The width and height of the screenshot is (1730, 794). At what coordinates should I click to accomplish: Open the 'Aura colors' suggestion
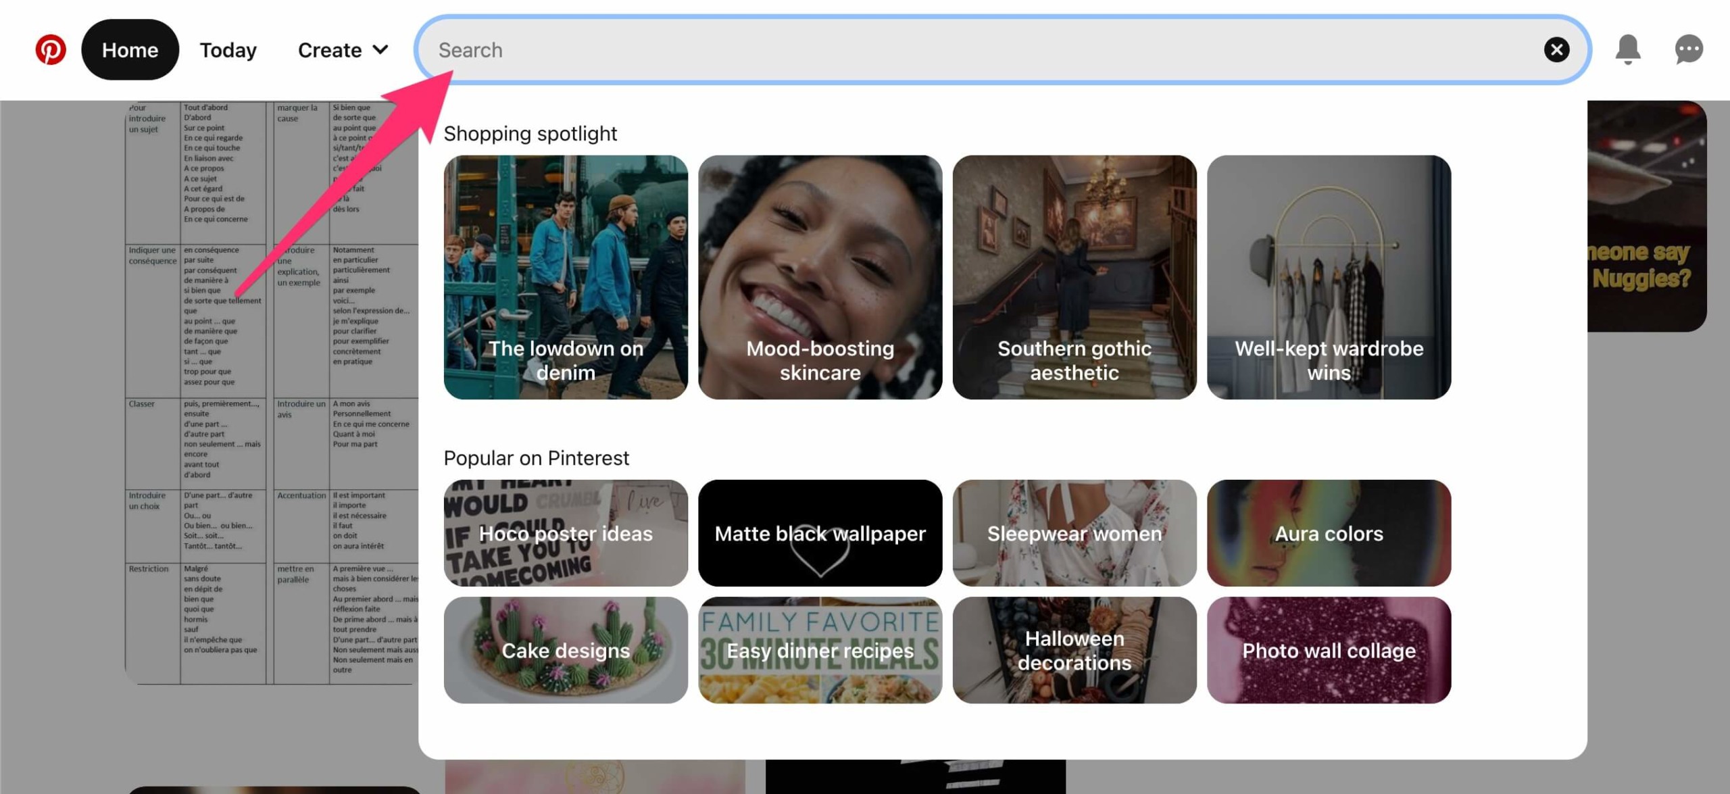pos(1329,533)
